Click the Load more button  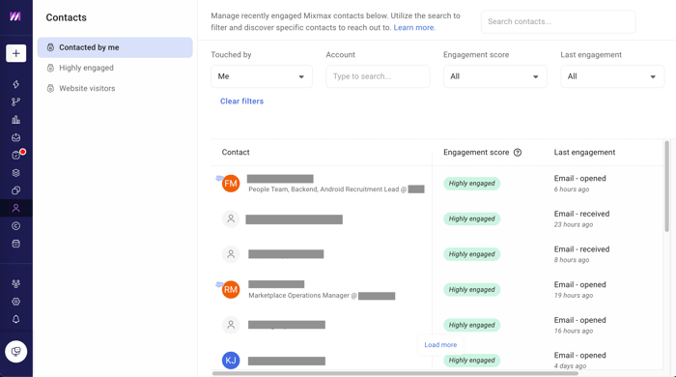[x=440, y=345]
